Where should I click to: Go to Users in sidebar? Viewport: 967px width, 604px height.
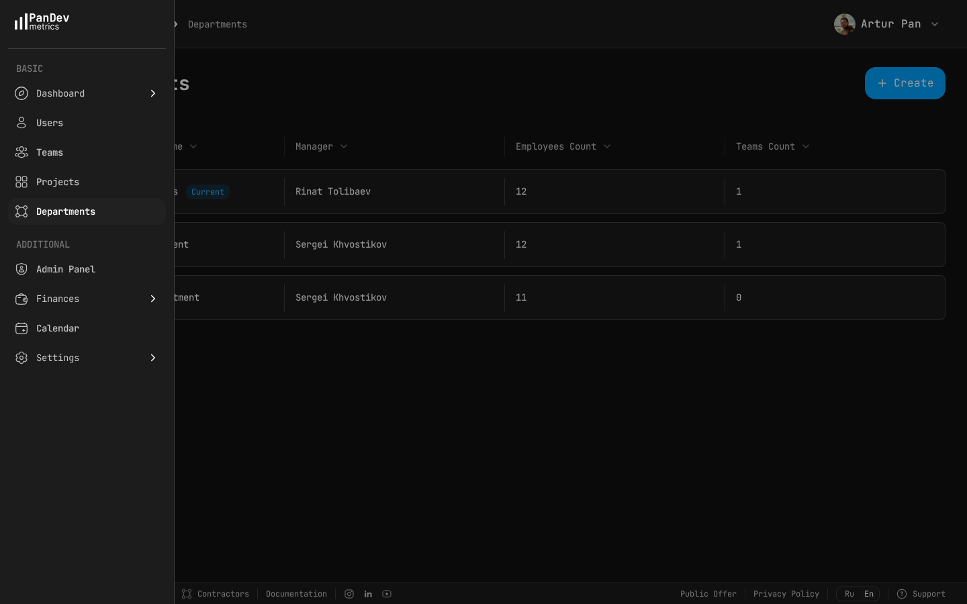pos(50,123)
